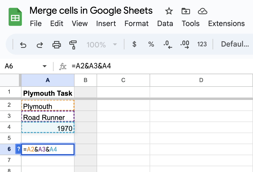Open the Insert menu
253x172 pixels.
[106, 24]
